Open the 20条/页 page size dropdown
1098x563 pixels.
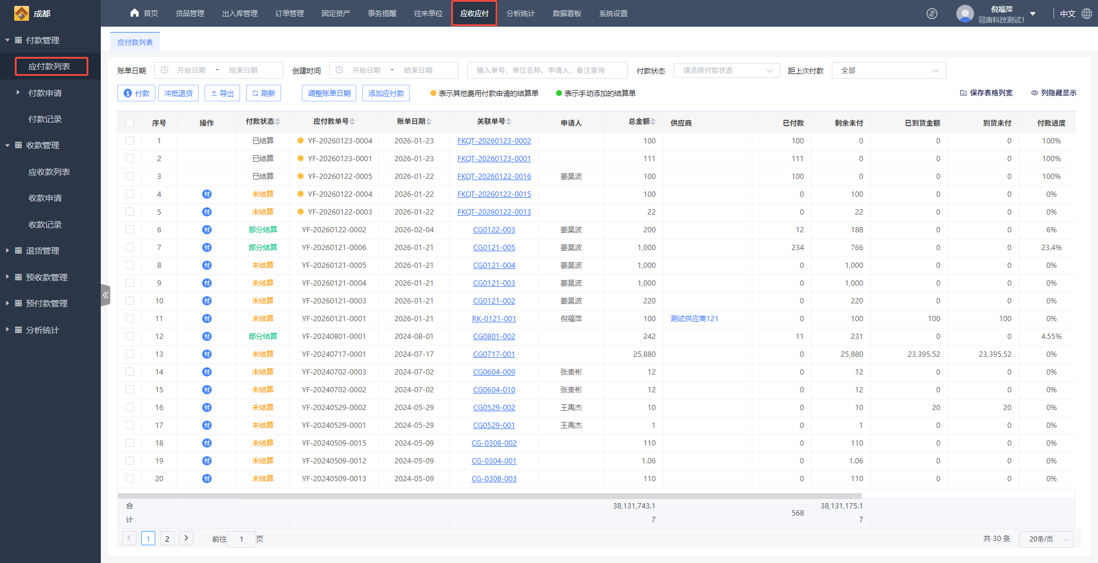(1046, 539)
